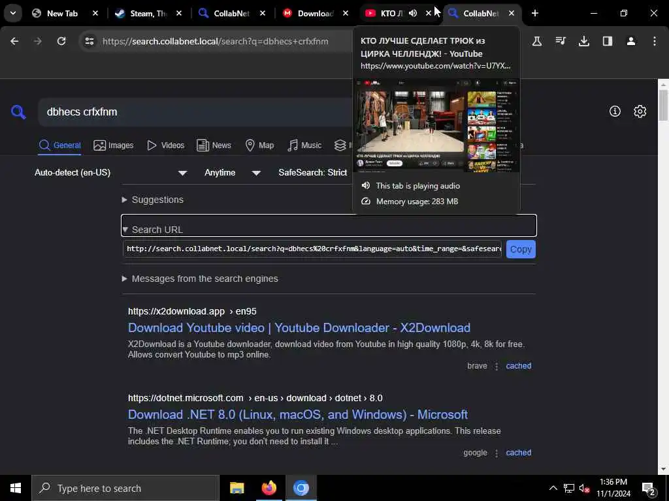Image resolution: width=669 pixels, height=501 pixels.
Task: Open search preferences gear icon
Action: click(640, 111)
